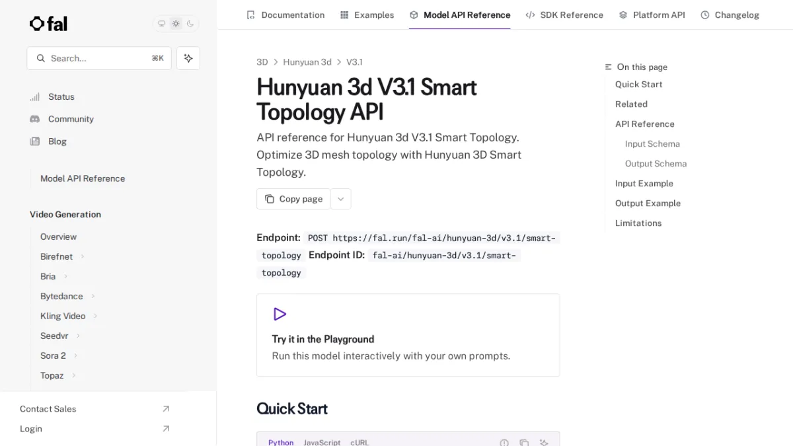Screen dimensions: 793x446
Task: Click the code block report issue icon
Action: pyautogui.click(x=504, y=443)
